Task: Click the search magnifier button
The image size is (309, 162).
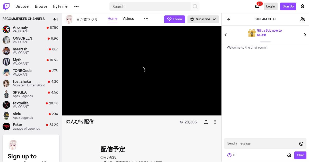Action: point(195,6)
